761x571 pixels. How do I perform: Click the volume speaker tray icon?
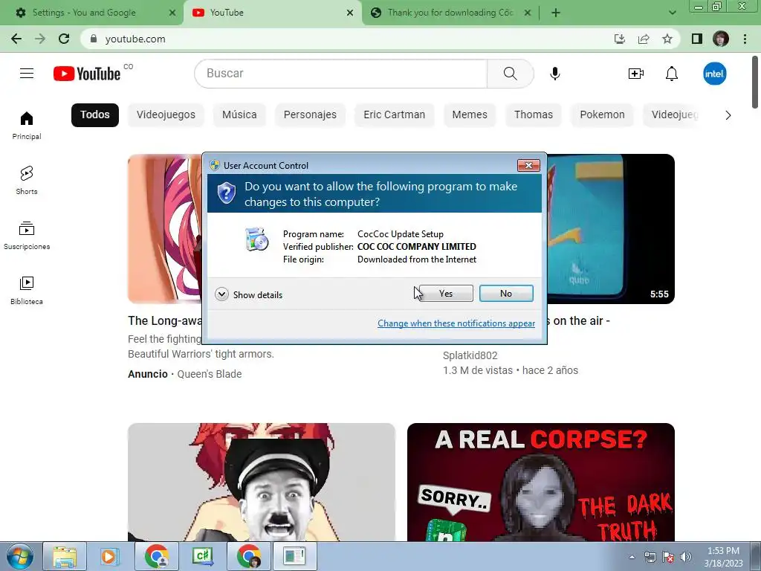click(x=686, y=557)
